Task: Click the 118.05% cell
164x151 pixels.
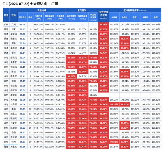Action: [156, 147]
